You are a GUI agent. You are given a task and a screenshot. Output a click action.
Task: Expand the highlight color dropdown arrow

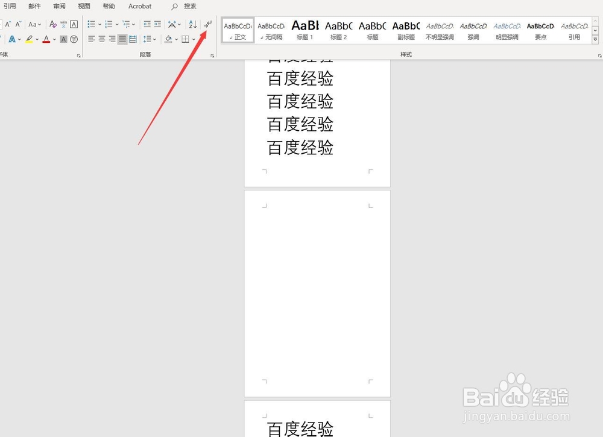pos(37,39)
